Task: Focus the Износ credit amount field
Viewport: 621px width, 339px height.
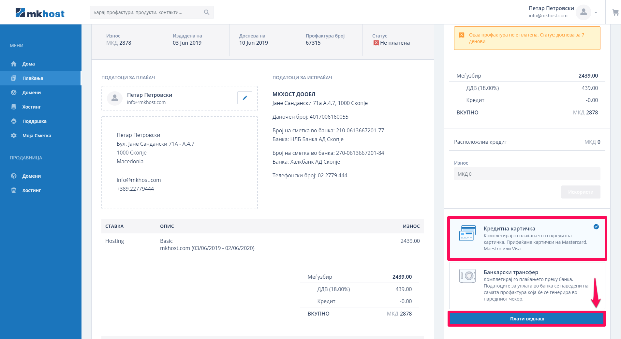Action: point(527,174)
